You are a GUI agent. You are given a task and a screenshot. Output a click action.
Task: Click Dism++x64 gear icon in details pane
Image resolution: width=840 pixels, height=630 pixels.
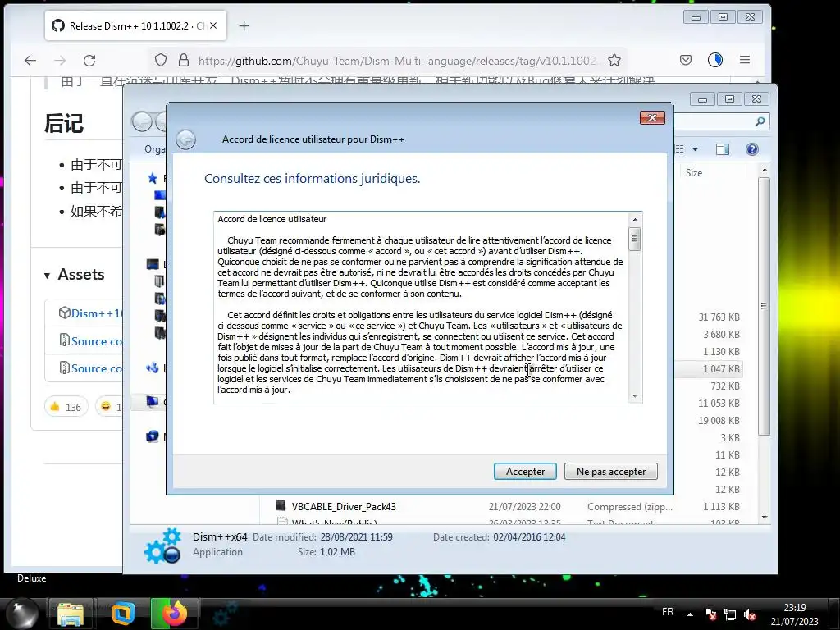[x=163, y=546]
